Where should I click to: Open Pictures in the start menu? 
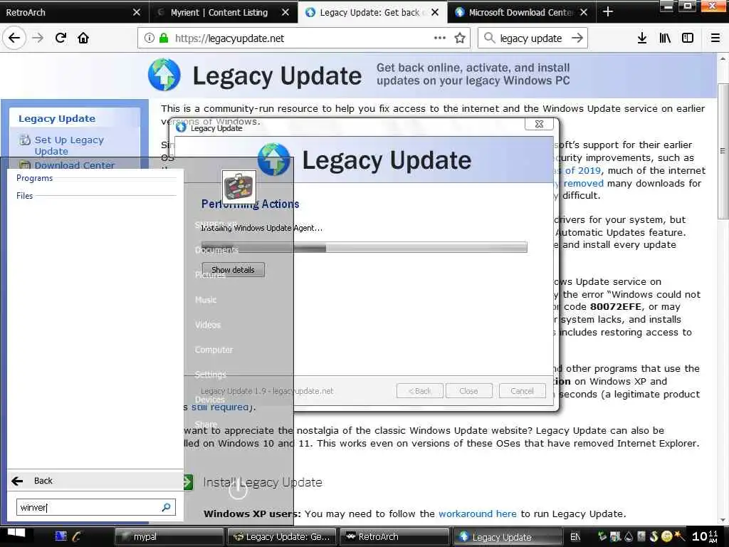(x=210, y=275)
